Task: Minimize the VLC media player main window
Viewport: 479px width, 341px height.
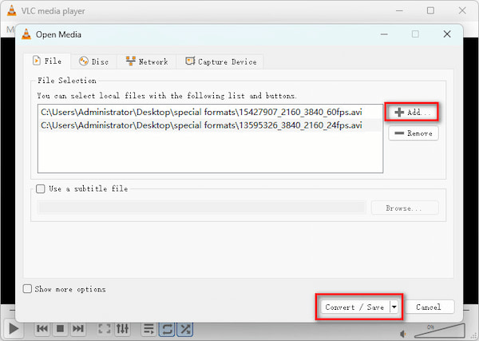Action: 400,10
